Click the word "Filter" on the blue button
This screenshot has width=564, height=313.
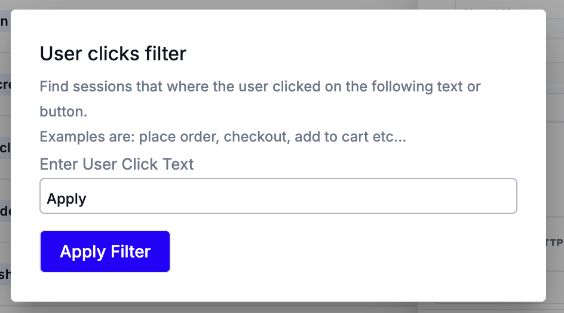(131, 251)
